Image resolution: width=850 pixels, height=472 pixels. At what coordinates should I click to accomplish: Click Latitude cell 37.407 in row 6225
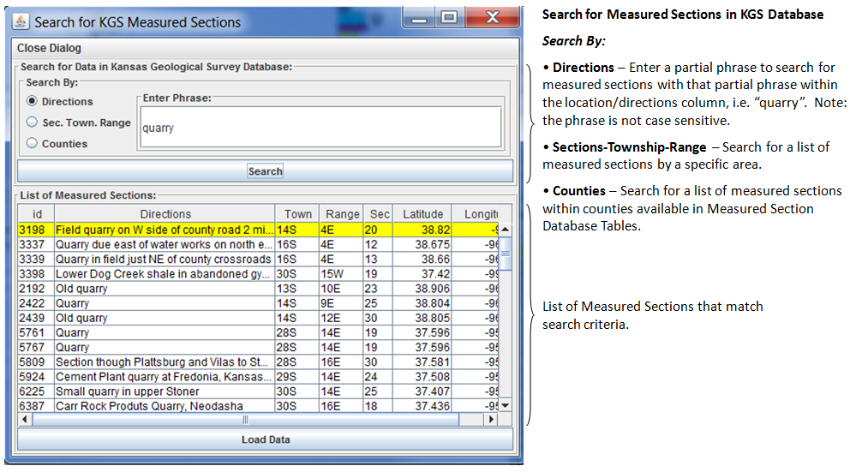[422, 391]
